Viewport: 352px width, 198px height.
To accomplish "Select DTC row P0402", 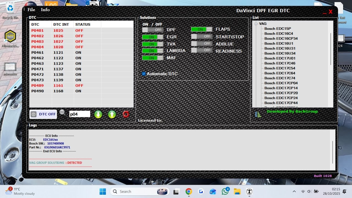I will pos(81,36).
